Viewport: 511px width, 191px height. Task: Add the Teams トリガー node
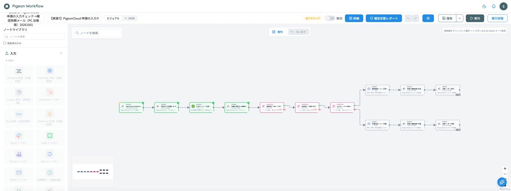point(19,157)
